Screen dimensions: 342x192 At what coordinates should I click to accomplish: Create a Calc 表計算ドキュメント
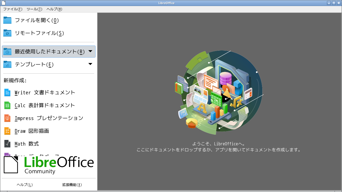49,105
